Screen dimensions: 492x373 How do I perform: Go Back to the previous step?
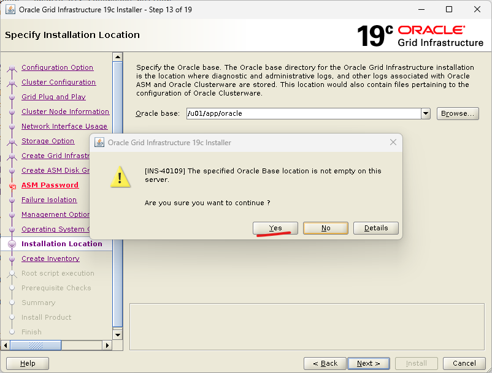tap(325, 363)
